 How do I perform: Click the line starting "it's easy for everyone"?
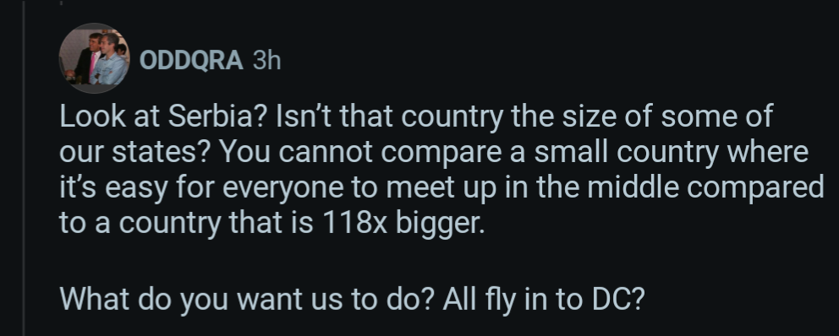[x=441, y=187]
